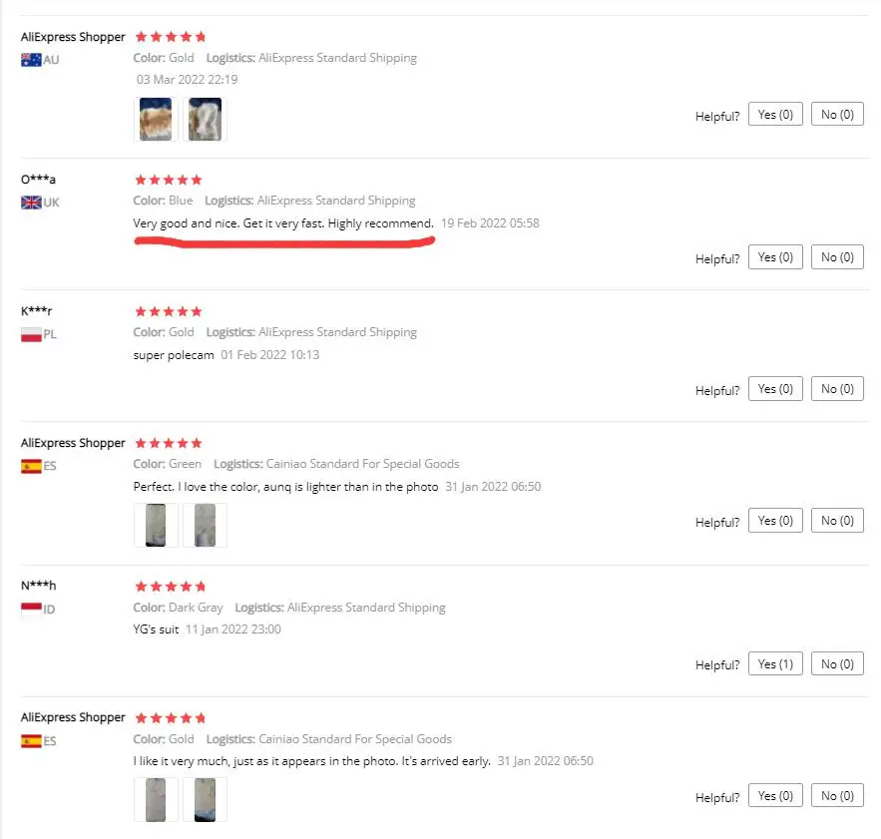
Task: Click the Indonesian flag under N***h
Action: click(31, 609)
